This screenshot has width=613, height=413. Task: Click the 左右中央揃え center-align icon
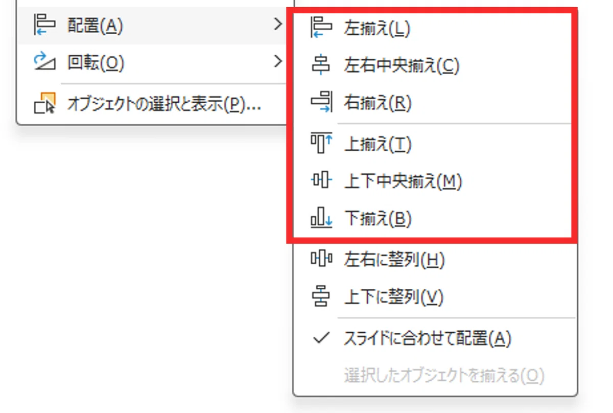321,65
